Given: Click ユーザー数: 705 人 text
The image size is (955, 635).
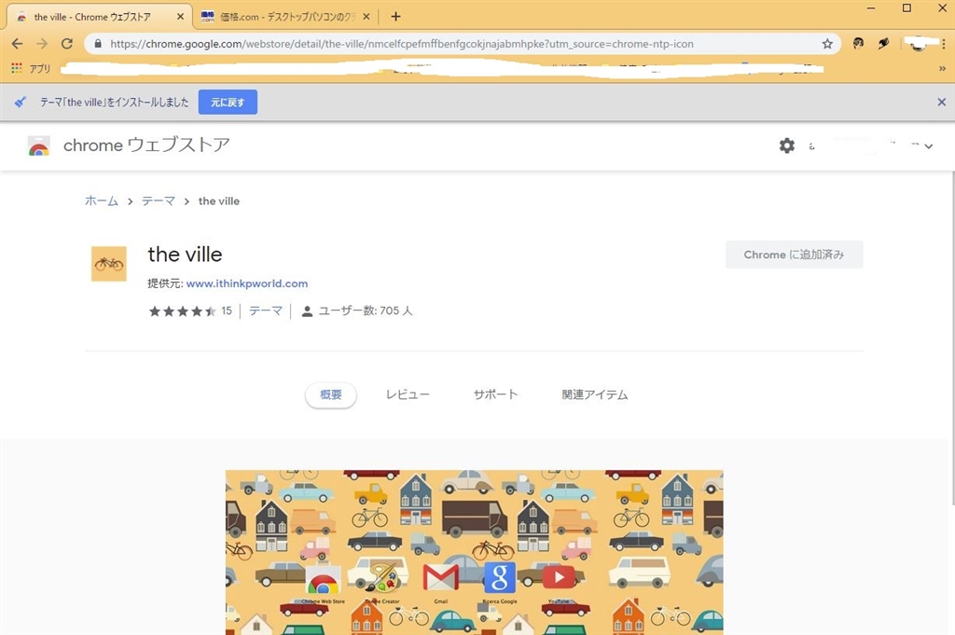Looking at the screenshot, I should 366,311.
